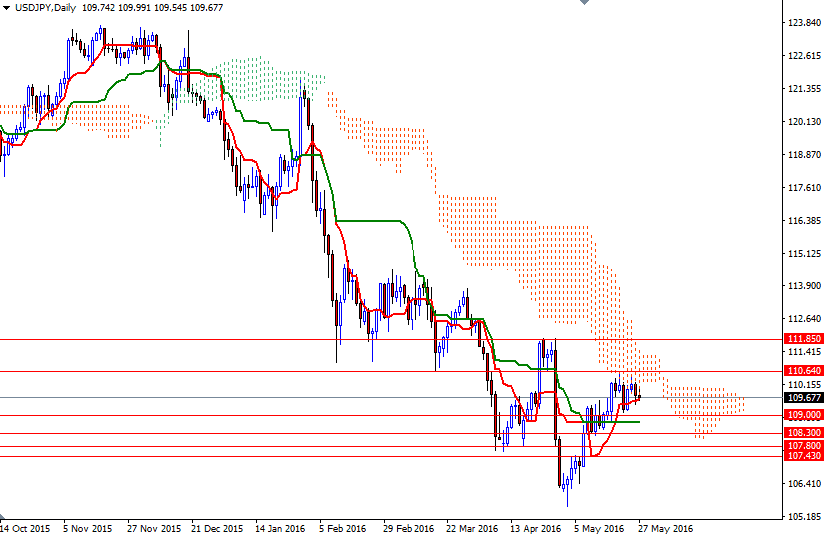The height and width of the screenshot is (537, 826).
Task: Click the chart scroll marker at bottom left
Action: [x=3, y=514]
